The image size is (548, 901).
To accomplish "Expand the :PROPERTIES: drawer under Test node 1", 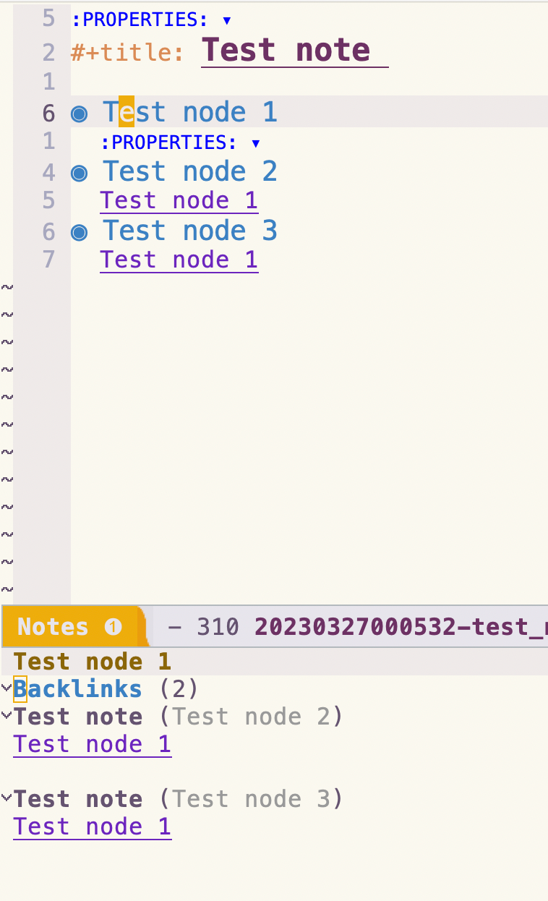I will [255, 142].
